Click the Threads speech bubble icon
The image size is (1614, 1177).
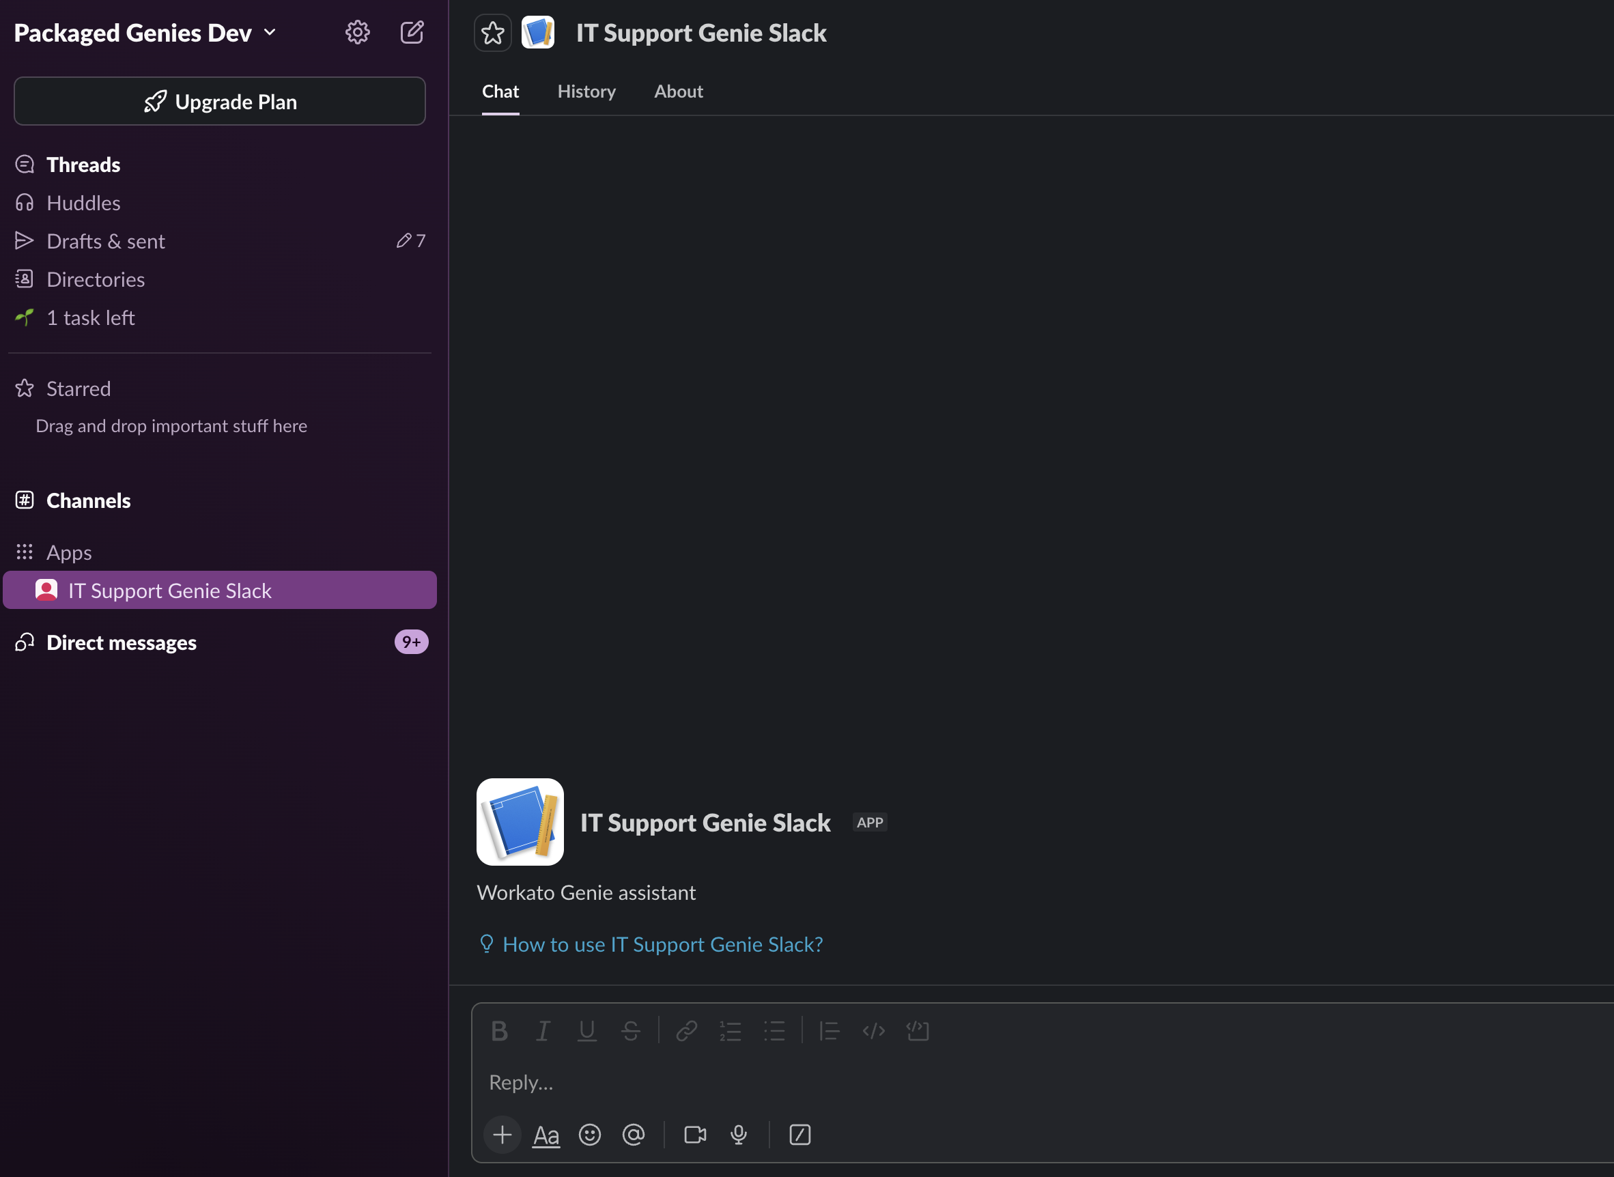click(x=24, y=165)
